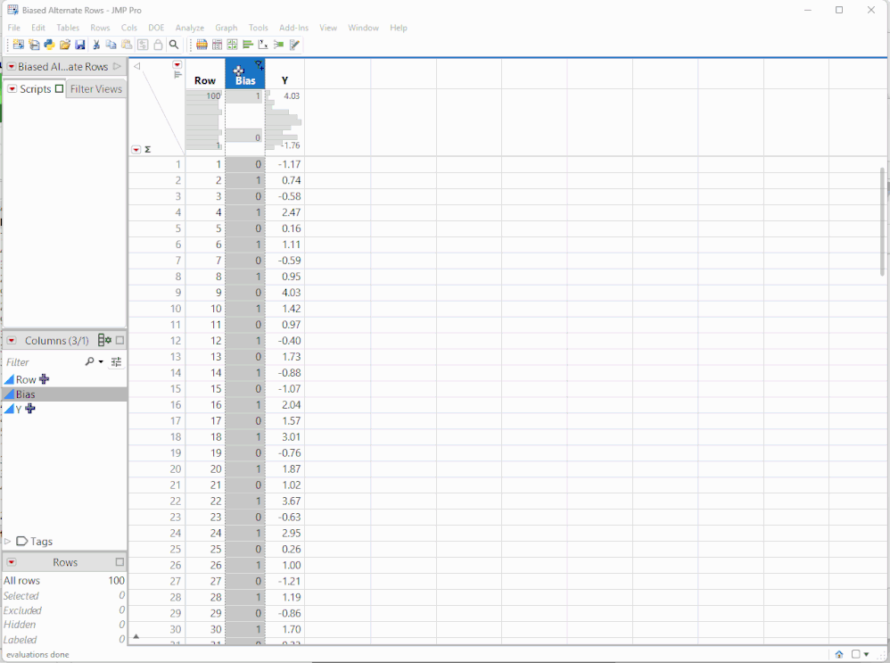
Task: Click the Search magnifier toolbar icon
Action: point(174,45)
